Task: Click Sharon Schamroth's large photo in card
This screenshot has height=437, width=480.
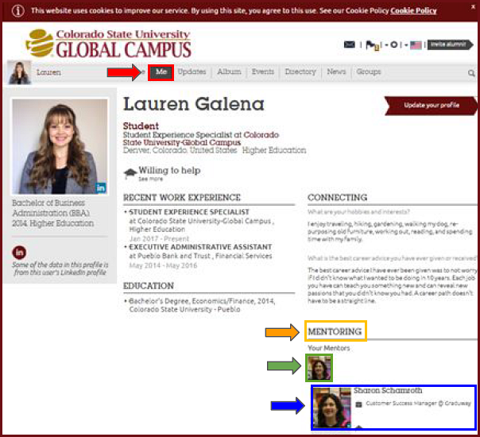Action: click(x=332, y=408)
